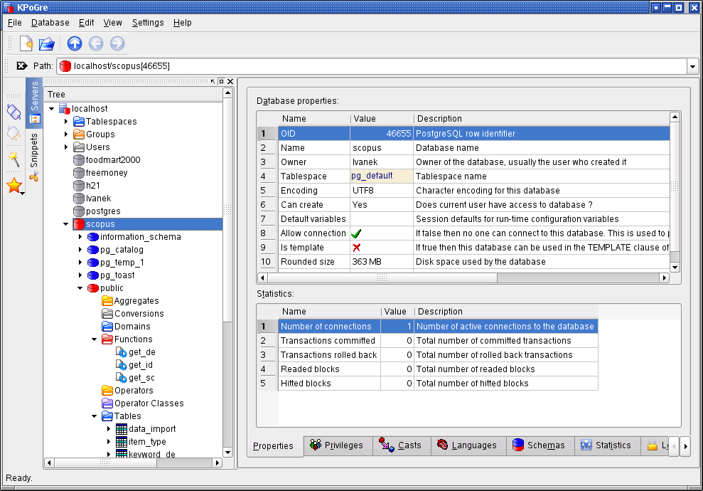Click the localhost server icon in tree
The image size is (703, 491).
65,109
